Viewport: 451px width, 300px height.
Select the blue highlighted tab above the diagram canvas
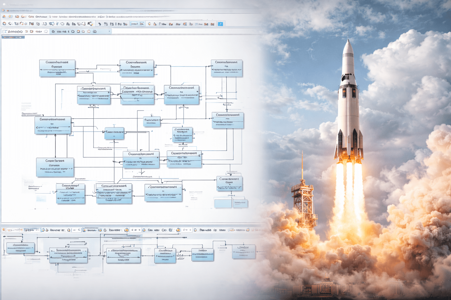click(13, 37)
